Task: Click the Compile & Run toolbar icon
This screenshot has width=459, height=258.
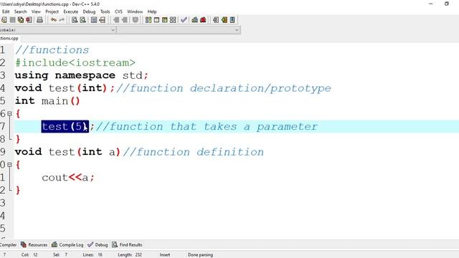Action: click(x=165, y=20)
